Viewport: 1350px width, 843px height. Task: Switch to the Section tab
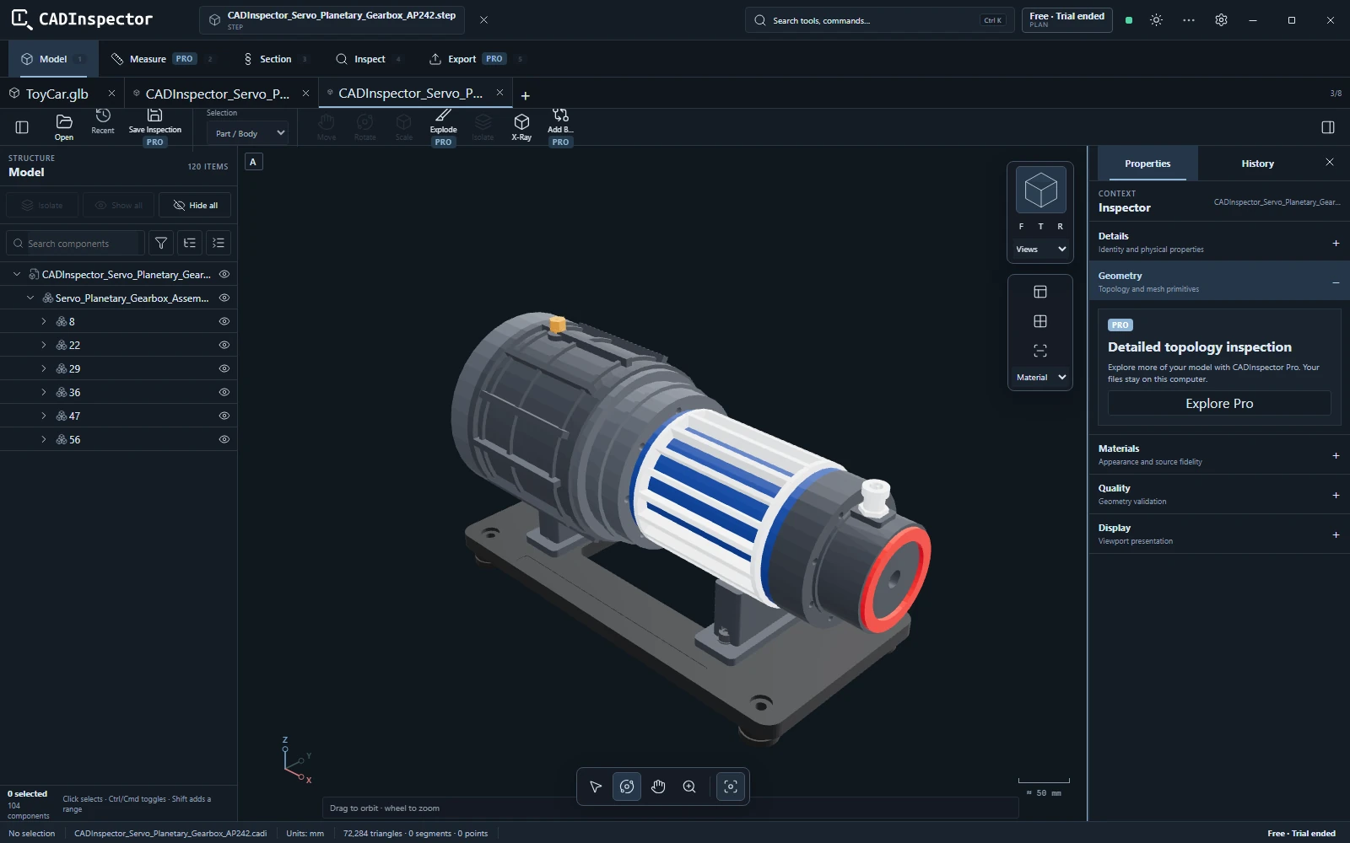[x=275, y=59]
